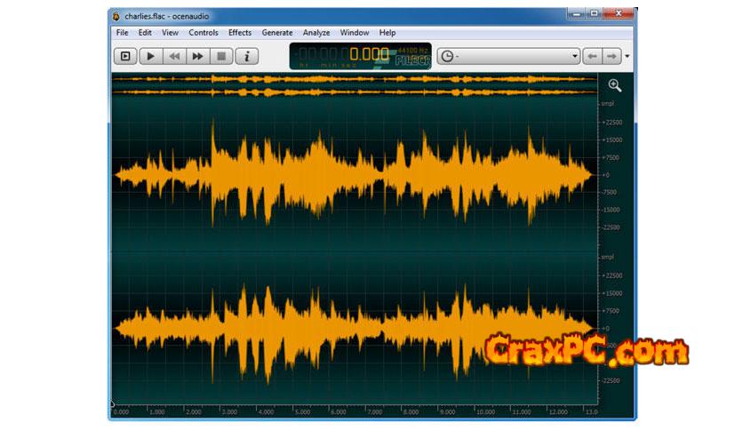Click the ocenaudio app icon in title bar
The image size is (743, 430).
116,15
